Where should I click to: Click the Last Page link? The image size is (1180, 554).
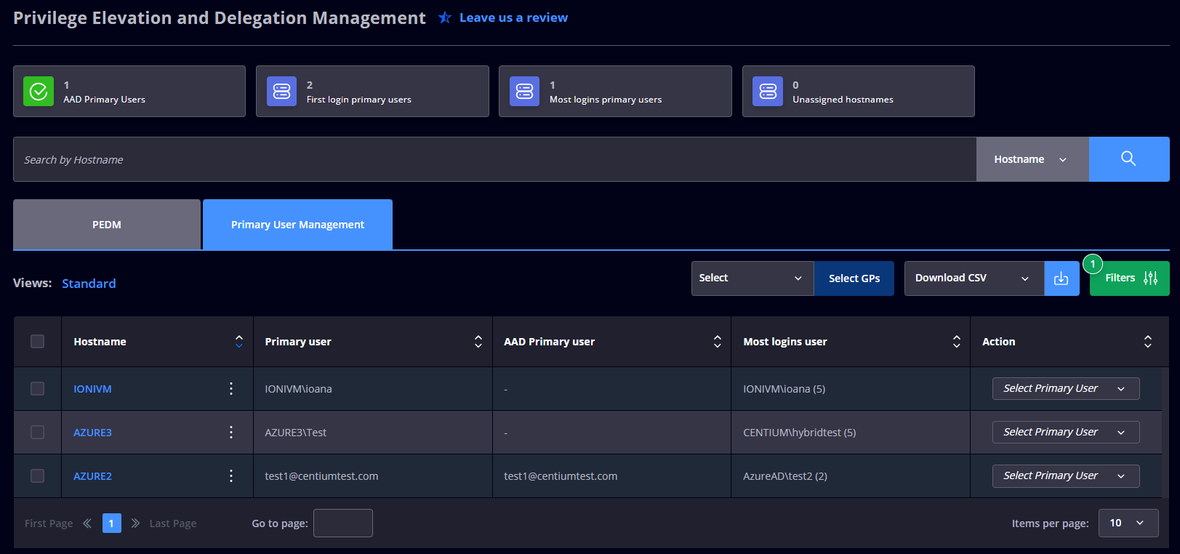173,523
